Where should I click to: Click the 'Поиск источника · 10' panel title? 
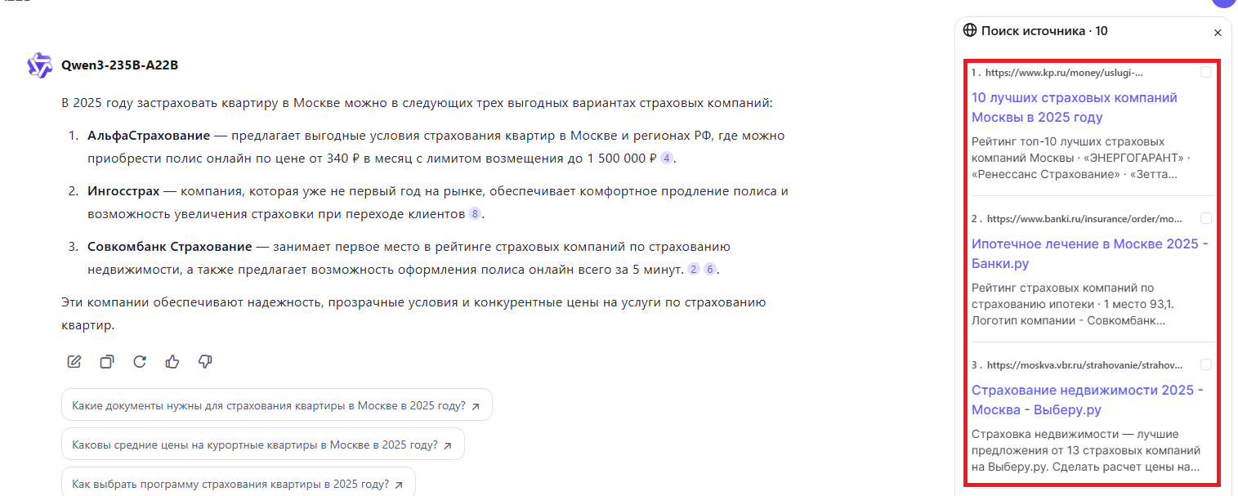[x=1044, y=31]
